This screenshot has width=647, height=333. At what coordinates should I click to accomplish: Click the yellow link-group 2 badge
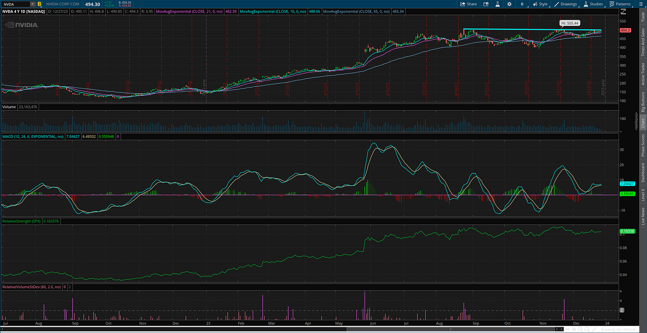click(39, 4)
